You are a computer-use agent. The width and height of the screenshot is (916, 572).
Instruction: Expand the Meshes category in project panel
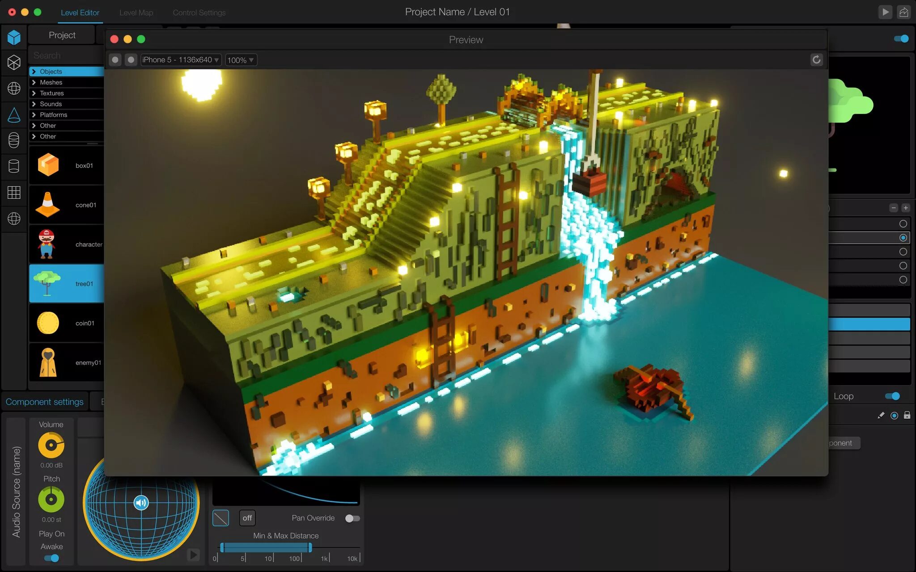click(34, 82)
